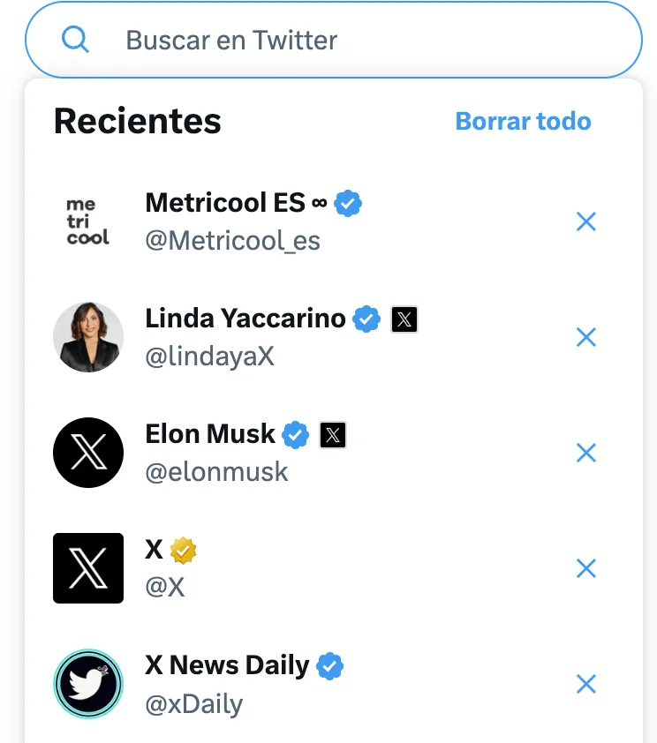Open the @lindayaX handle

tap(209, 356)
